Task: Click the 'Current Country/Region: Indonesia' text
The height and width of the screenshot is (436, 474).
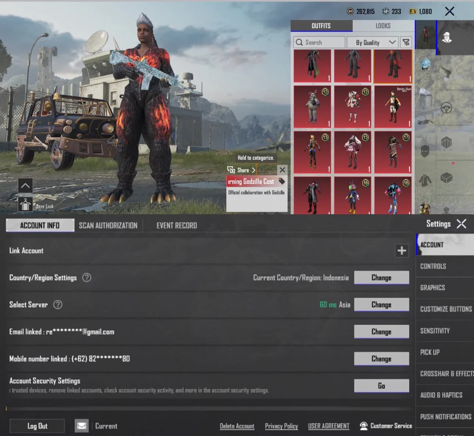Action: [x=301, y=278]
